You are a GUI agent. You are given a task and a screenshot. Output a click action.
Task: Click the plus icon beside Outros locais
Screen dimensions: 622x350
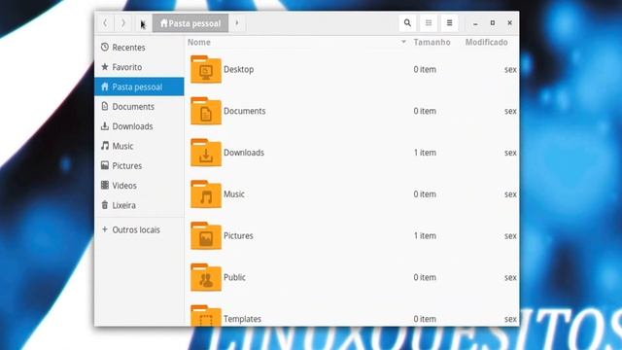105,229
